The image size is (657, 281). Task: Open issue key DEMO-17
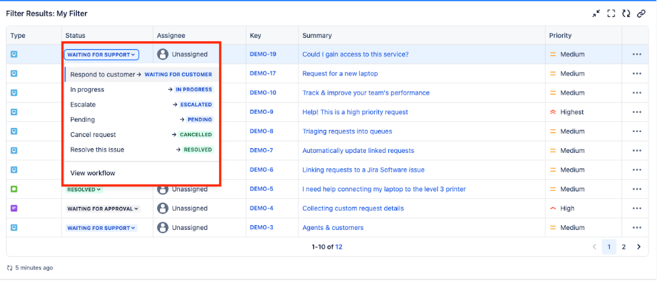[x=263, y=73]
